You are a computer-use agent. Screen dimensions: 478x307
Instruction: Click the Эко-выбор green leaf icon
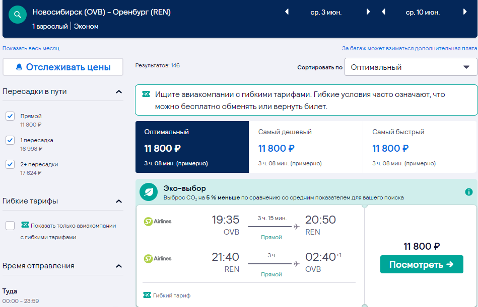pyautogui.click(x=149, y=192)
